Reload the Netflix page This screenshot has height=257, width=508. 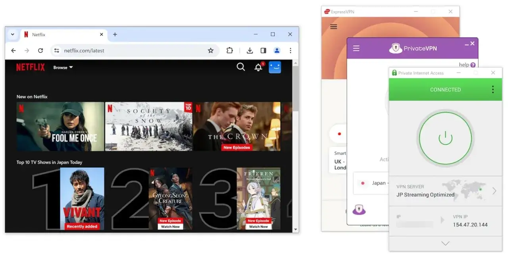point(41,51)
